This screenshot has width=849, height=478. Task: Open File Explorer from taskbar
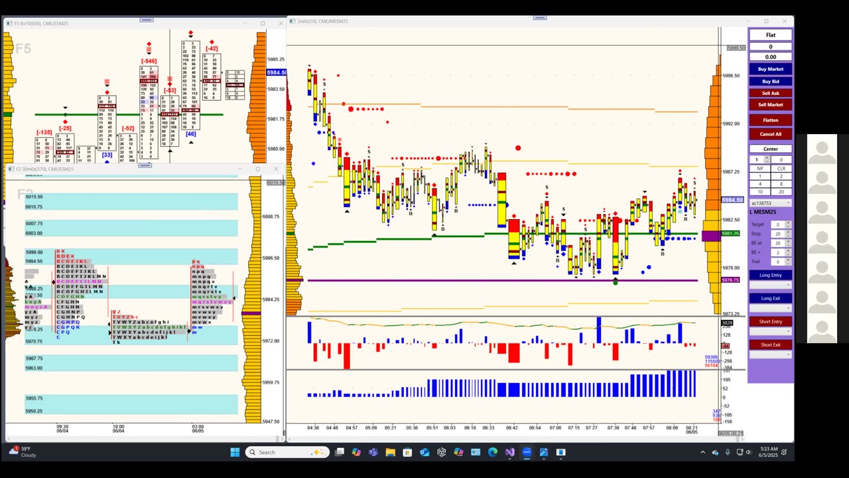point(391,452)
